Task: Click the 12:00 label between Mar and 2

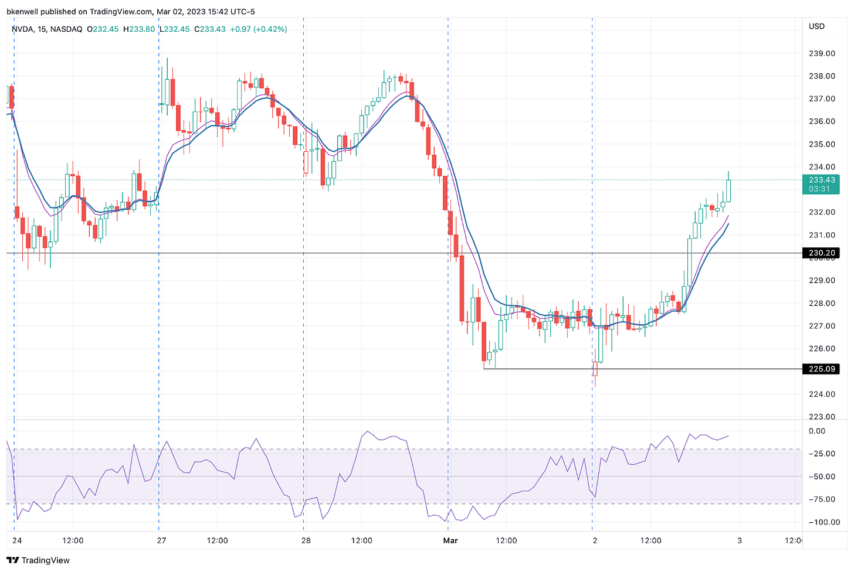Action: pos(506,540)
